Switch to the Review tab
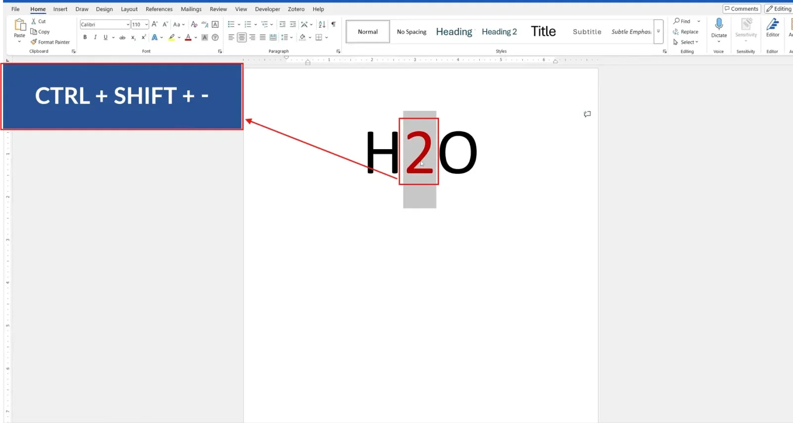Screen dimensions: 793x423 tap(218, 9)
